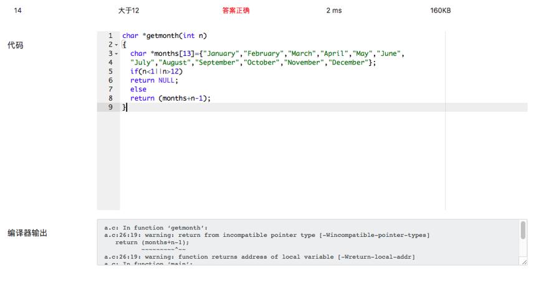
Task: Collapse the fold arrow on line 3
Action: [x=116, y=54]
